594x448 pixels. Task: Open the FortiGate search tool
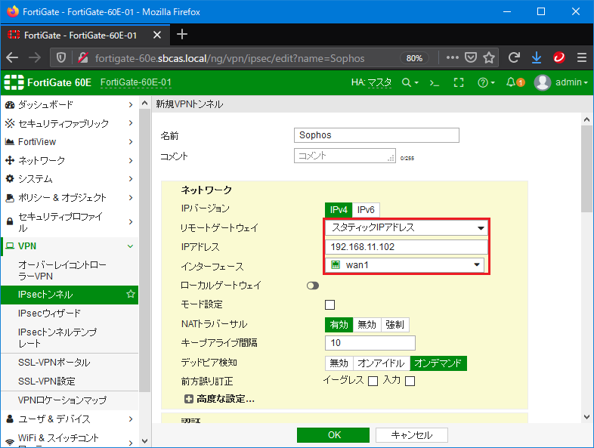pos(410,82)
